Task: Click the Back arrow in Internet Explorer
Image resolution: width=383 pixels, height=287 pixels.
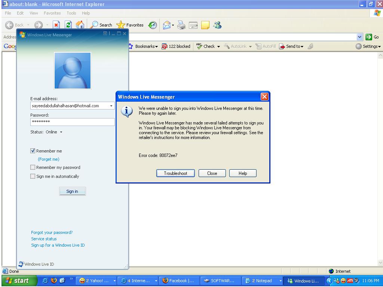Action: coord(9,25)
